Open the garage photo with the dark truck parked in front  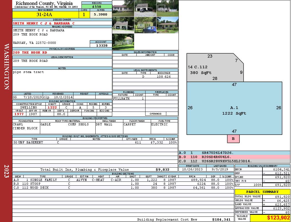pos(145,8)
